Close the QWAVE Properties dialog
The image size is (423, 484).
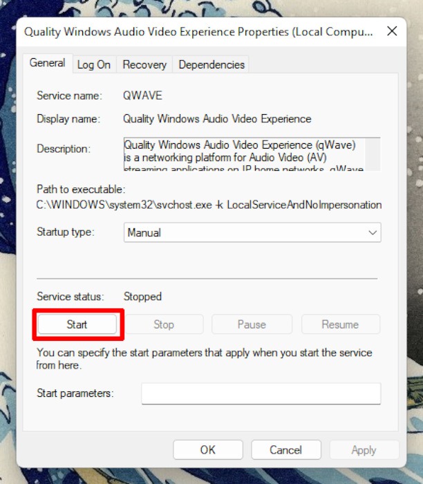pyautogui.click(x=392, y=31)
